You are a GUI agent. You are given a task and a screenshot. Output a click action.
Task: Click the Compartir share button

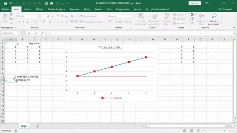226,9
